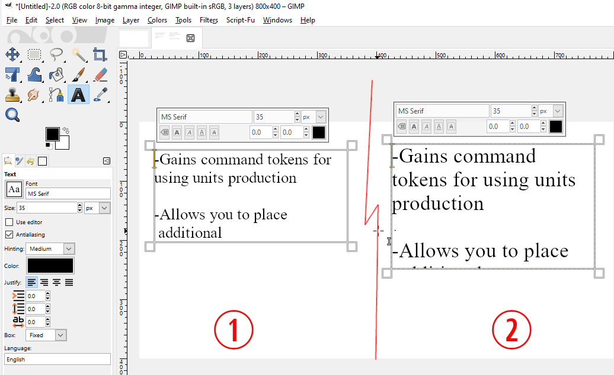Screen dimensions: 614x375
Task: Open the Colors menu
Action: [157, 20]
